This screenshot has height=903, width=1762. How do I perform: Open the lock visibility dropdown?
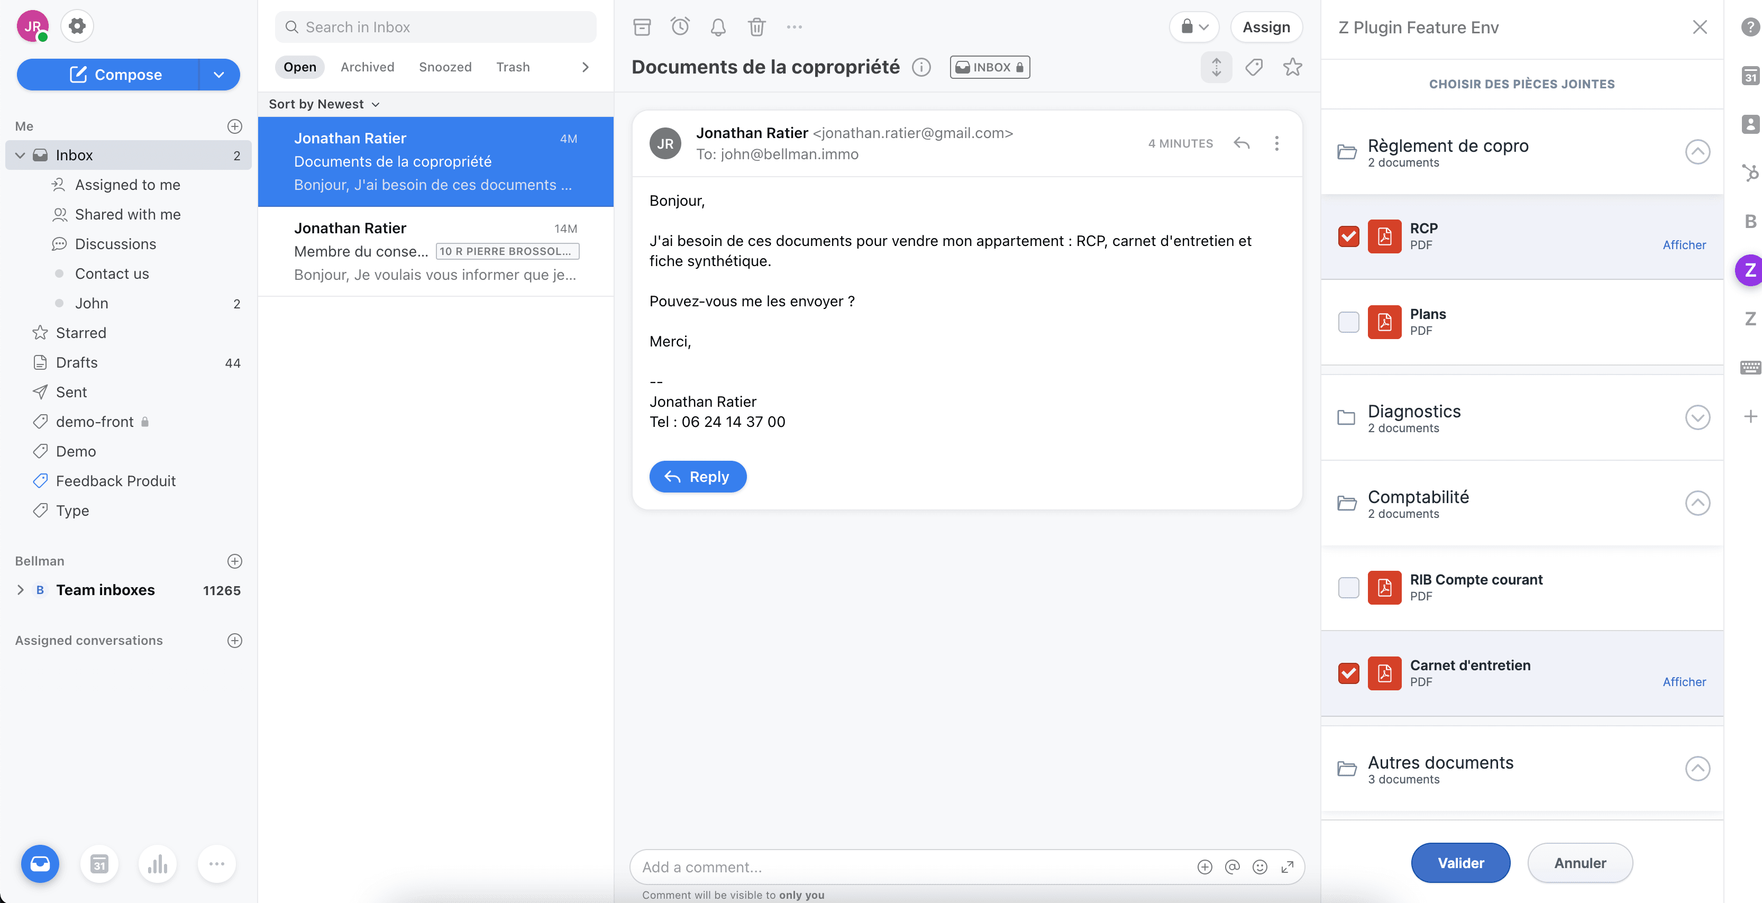pyautogui.click(x=1194, y=26)
